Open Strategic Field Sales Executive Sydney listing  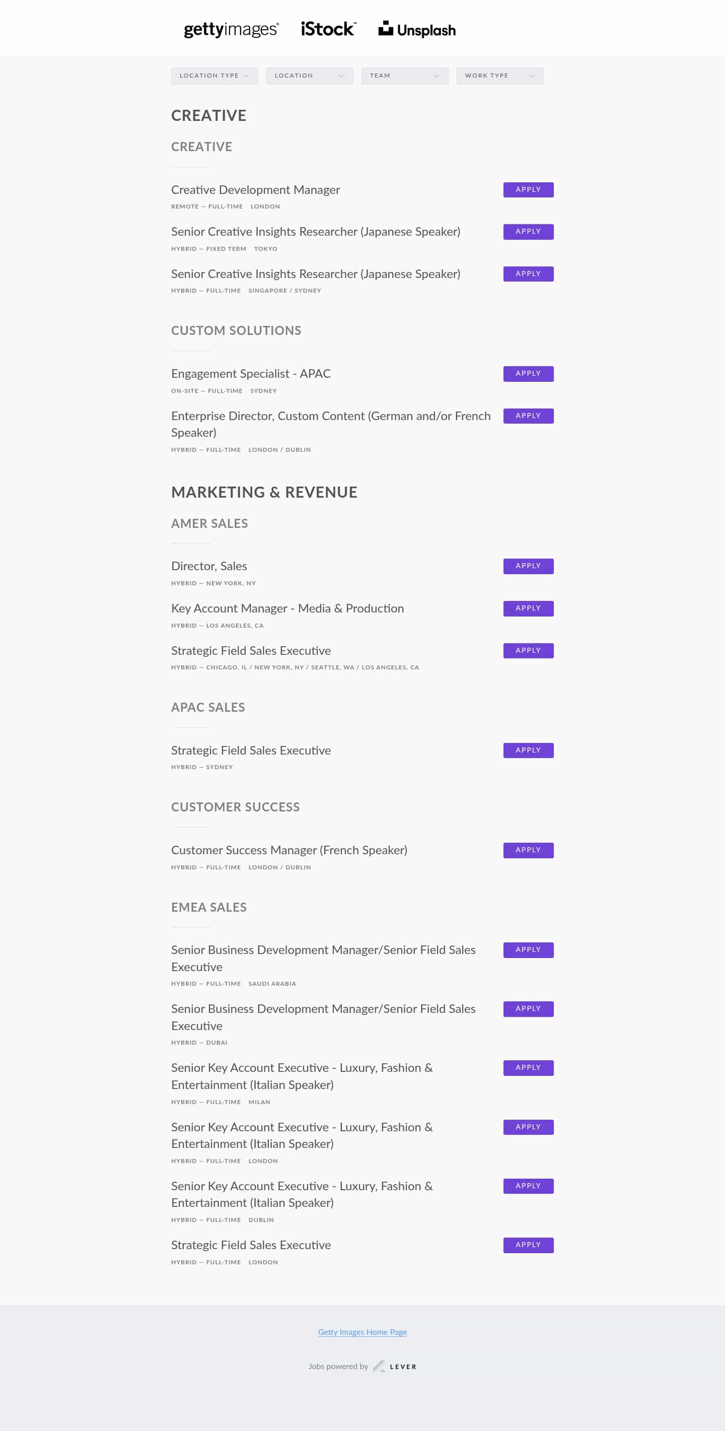tap(250, 751)
